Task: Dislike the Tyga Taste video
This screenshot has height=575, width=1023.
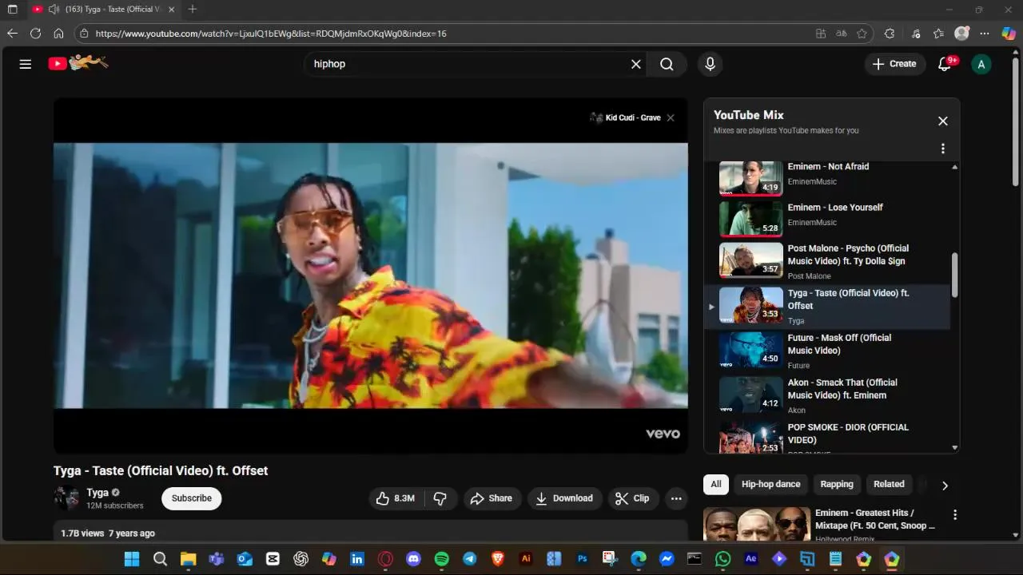Action: pyautogui.click(x=440, y=498)
